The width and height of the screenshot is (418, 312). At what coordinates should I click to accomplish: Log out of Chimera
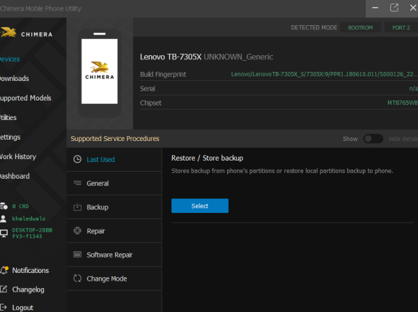(x=23, y=308)
